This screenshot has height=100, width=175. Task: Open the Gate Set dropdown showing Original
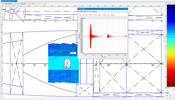pyautogui.click(x=26, y=4)
